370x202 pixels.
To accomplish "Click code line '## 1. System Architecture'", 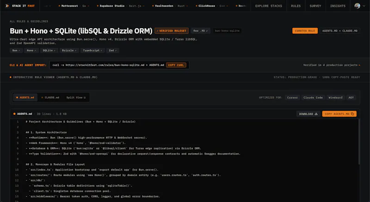I will click(46, 132).
